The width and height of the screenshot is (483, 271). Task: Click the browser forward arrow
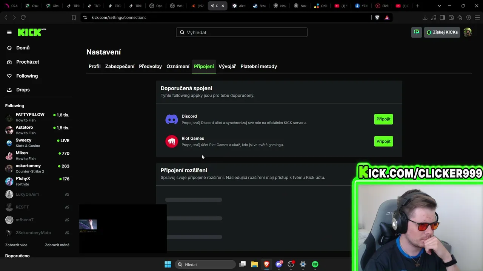pyautogui.click(x=14, y=17)
